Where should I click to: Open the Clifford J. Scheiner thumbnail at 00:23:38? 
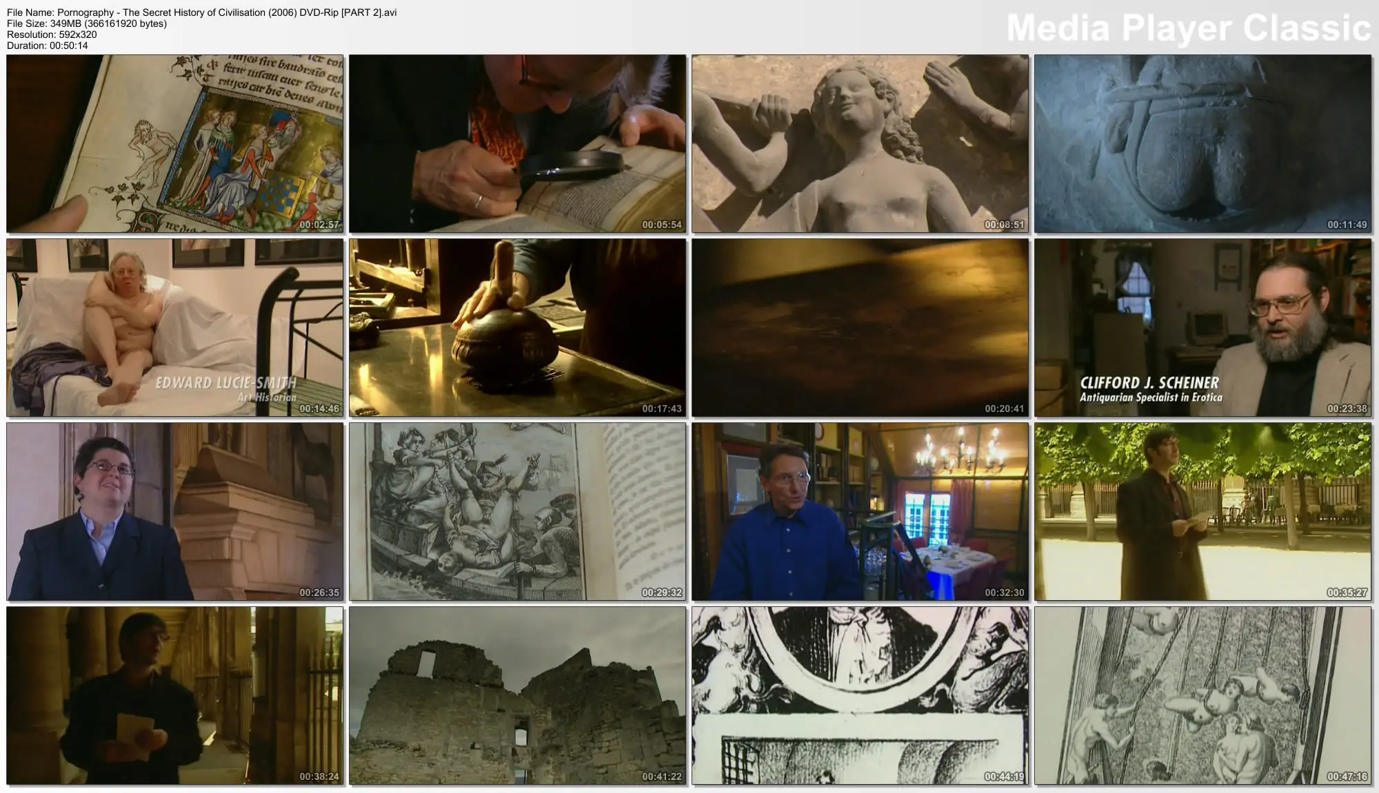(1202, 327)
